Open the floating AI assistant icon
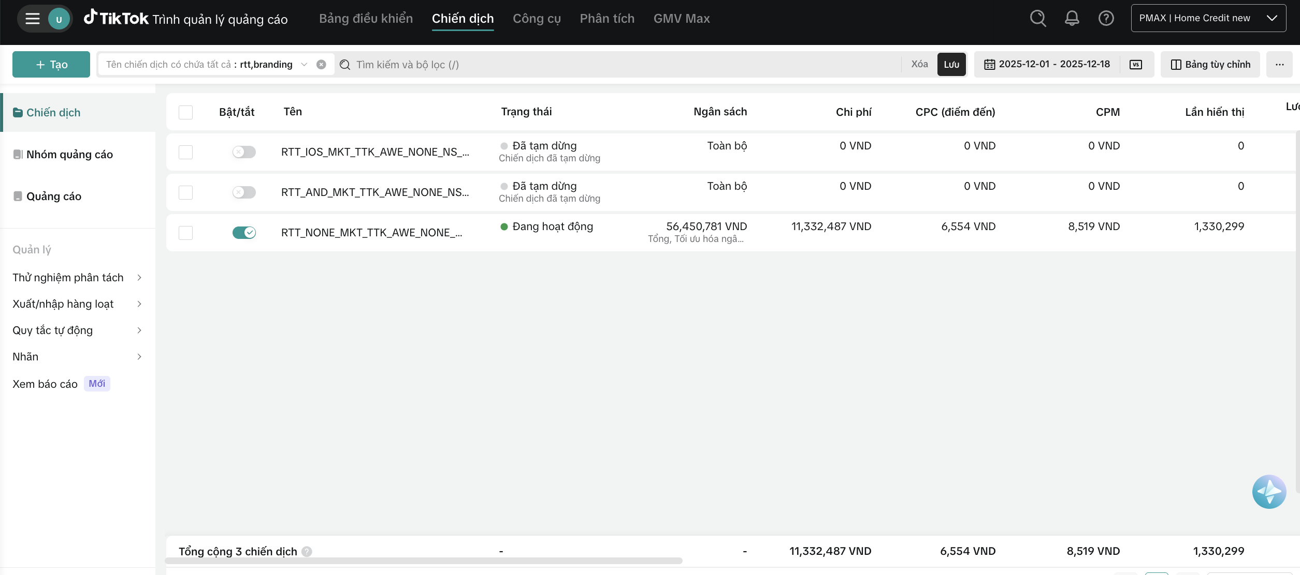Screen dimensions: 1300x575 tap(1268, 492)
